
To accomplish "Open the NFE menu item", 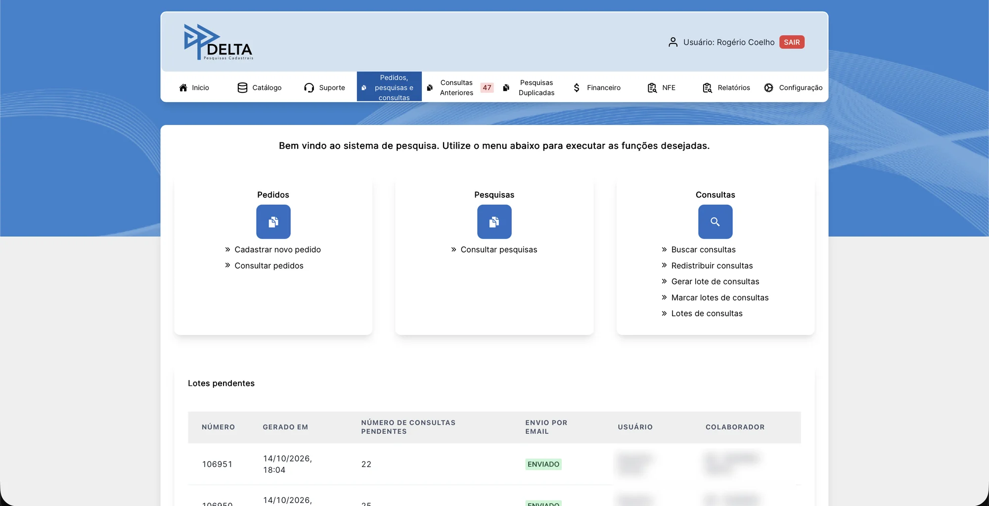I will 669,87.
